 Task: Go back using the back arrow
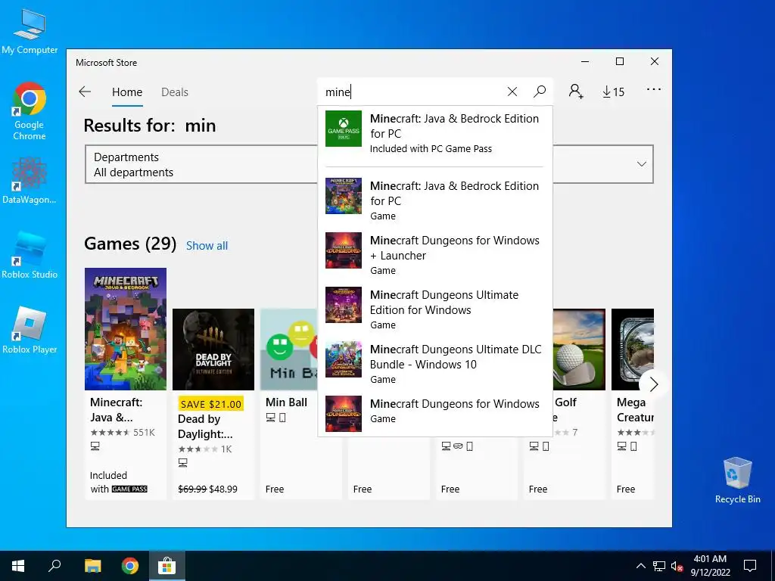(x=85, y=92)
